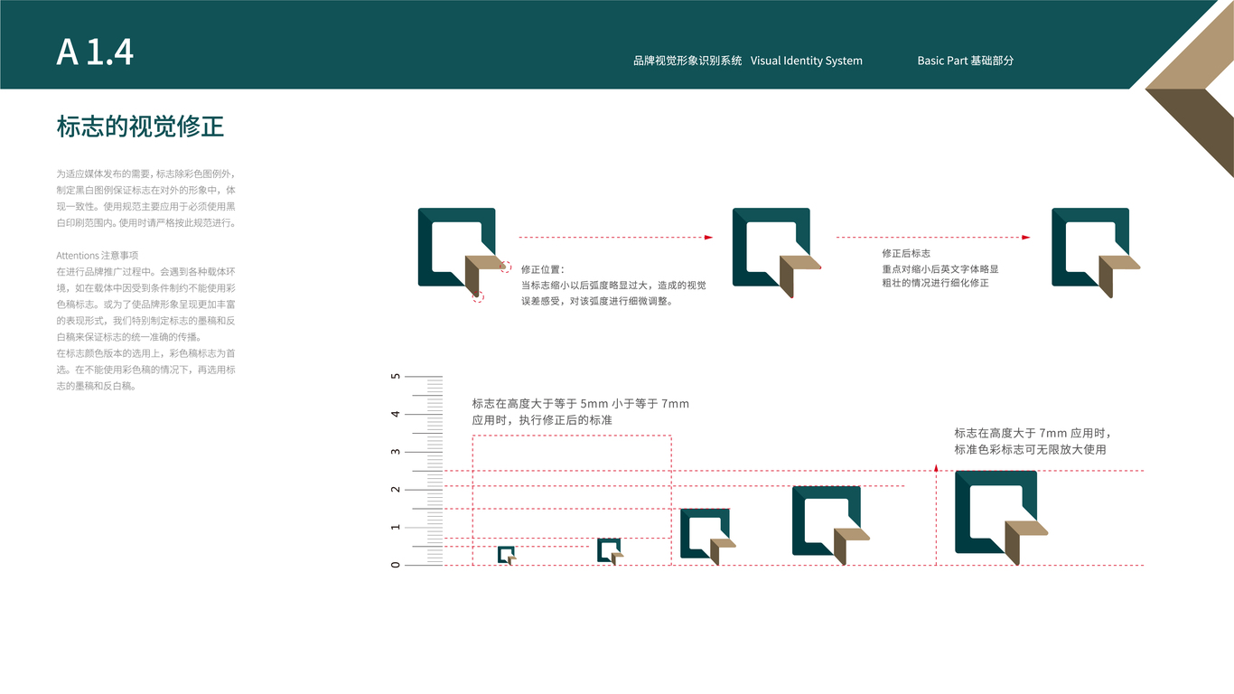Select the smallest logo on the size scale

[x=507, y=555]
